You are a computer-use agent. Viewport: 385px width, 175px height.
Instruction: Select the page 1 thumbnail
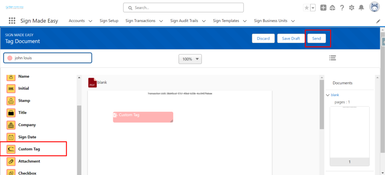click(349, 136)
